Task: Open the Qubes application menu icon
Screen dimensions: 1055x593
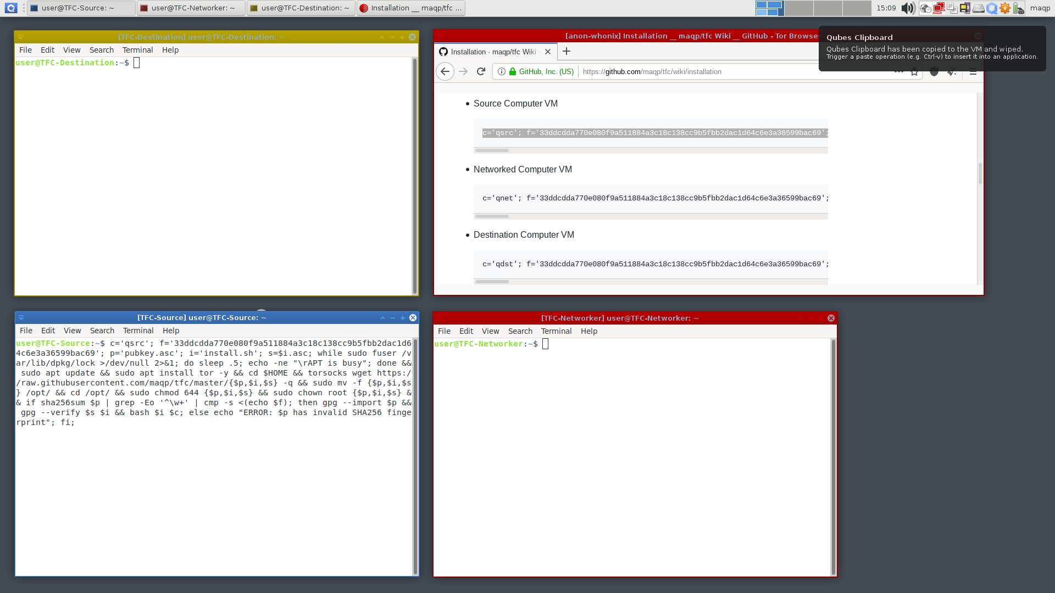Action: coord(11,8)
